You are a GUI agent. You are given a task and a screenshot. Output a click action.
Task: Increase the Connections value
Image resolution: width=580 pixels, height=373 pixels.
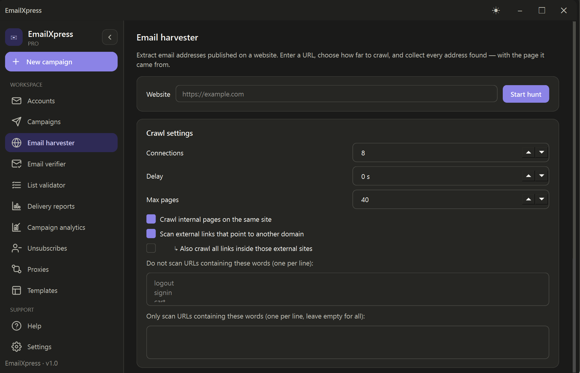click(x=528, y=152)
